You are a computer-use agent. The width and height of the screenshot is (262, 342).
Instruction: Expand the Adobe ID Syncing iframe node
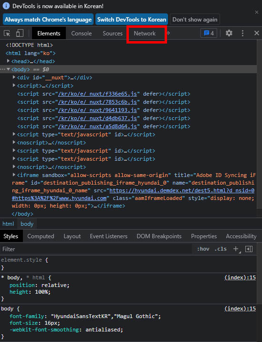(14, 175)
